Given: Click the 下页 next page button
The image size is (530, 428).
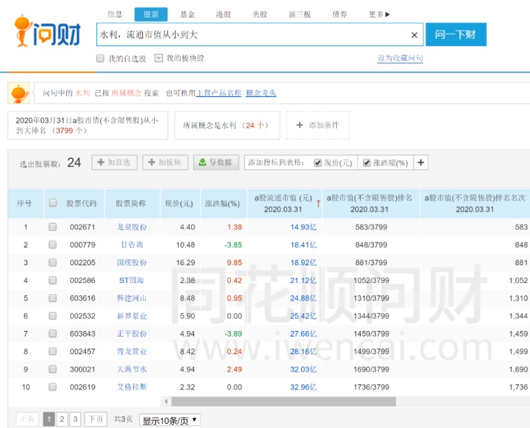Looking at the screenshot, I should (96, 419).
